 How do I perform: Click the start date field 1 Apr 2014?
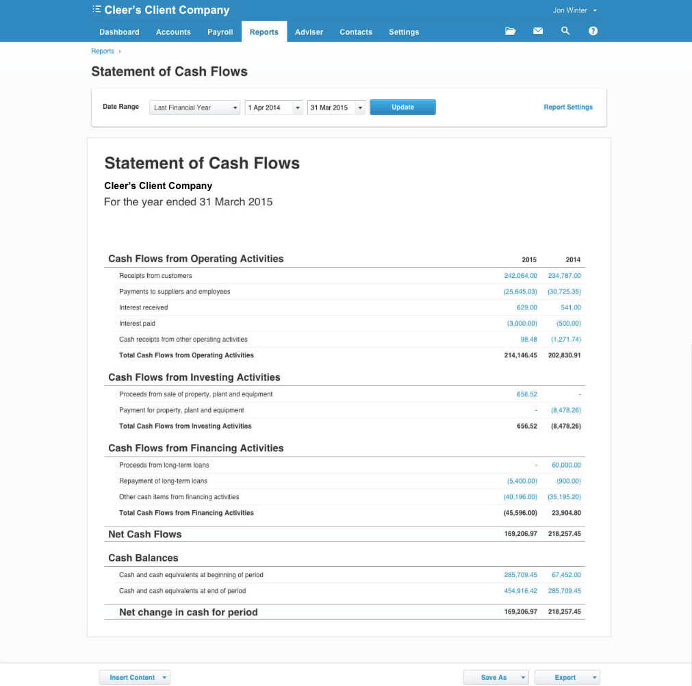click(x=269, y=107)
